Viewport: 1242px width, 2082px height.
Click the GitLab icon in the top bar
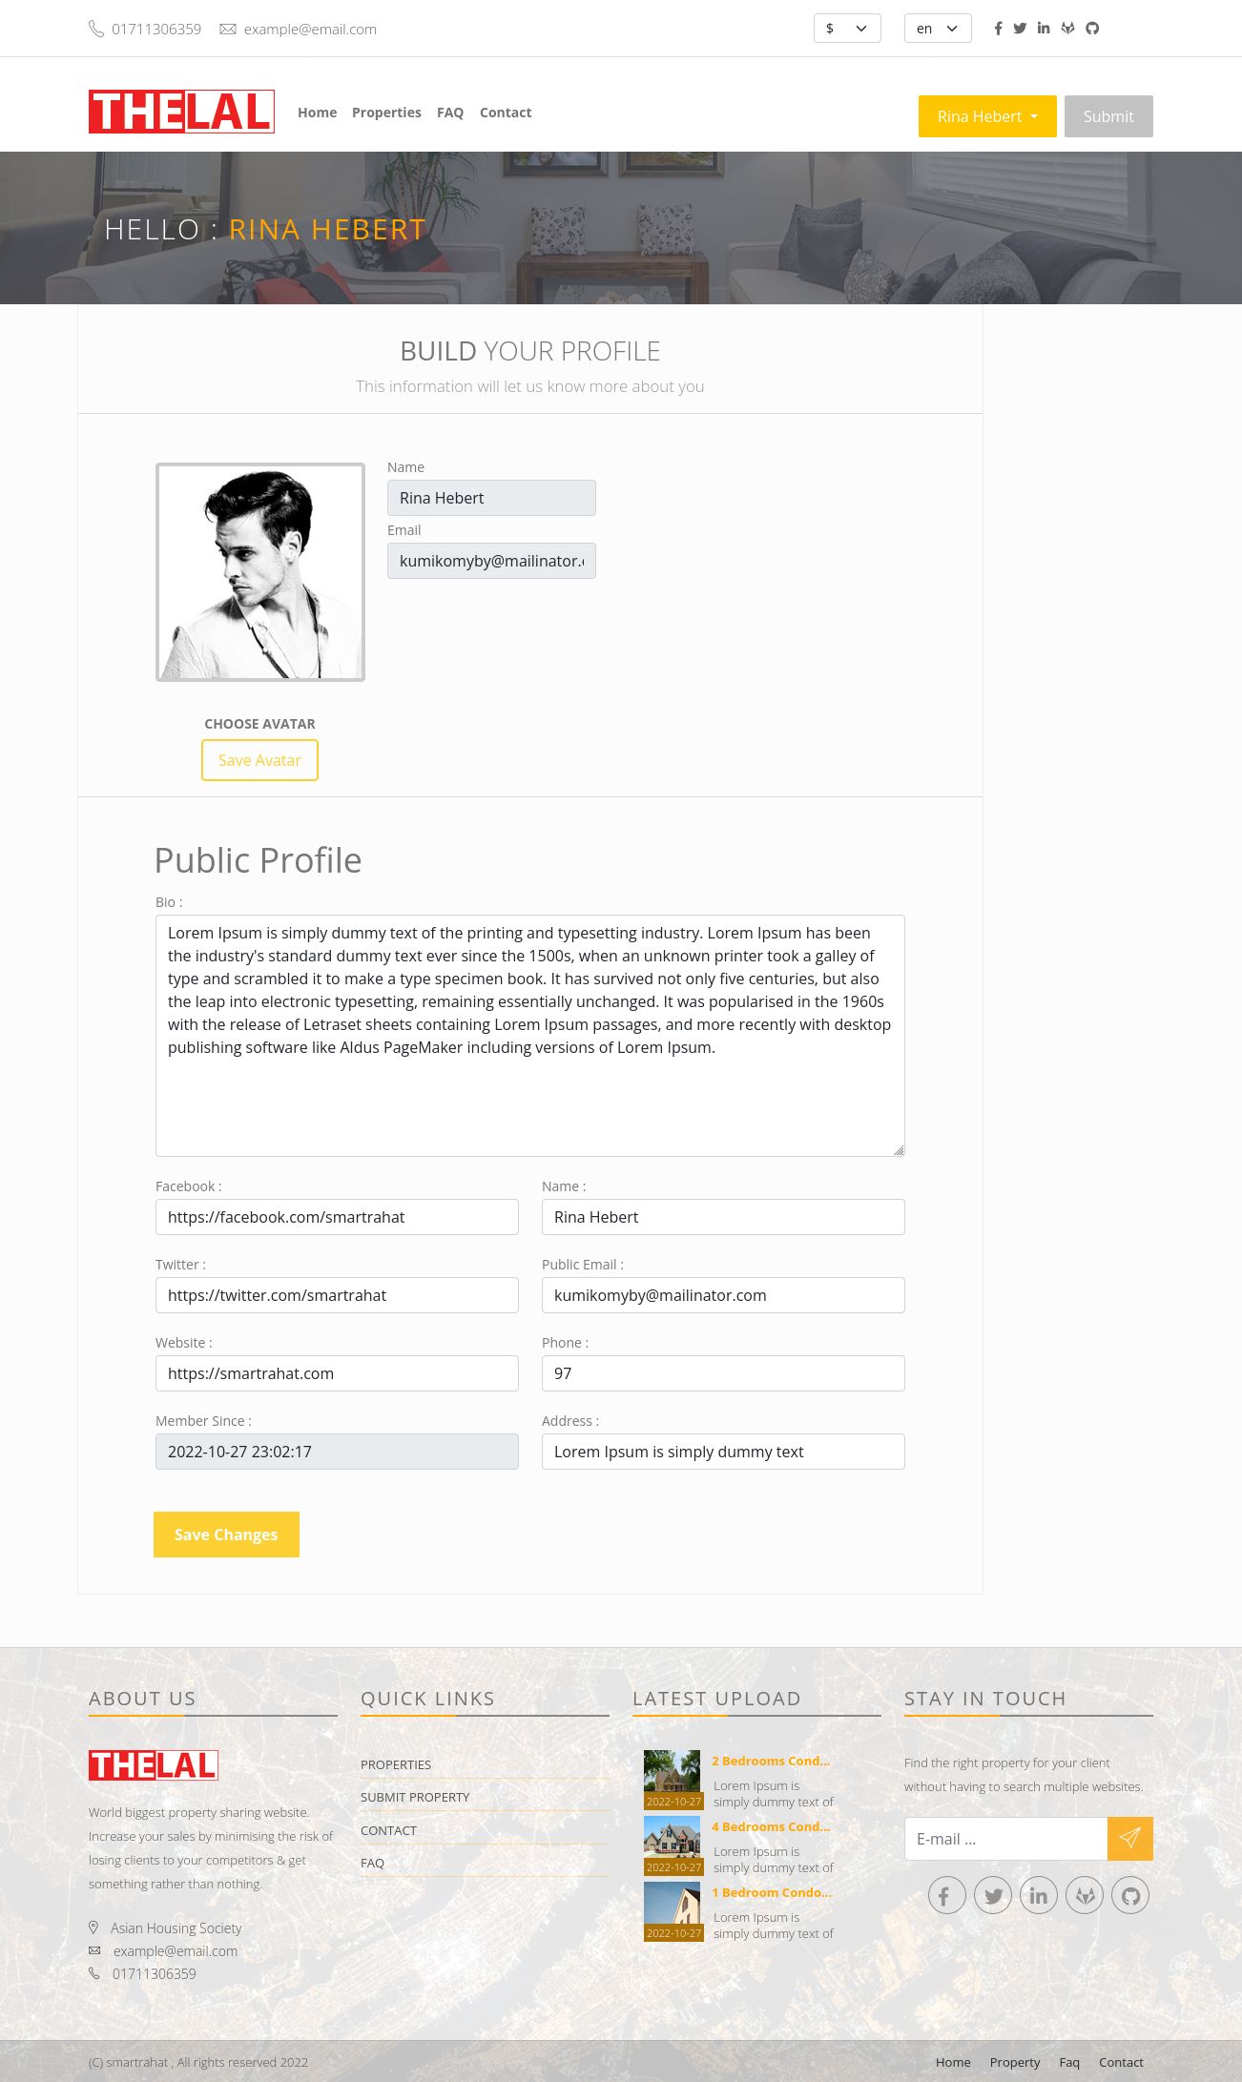(x=1068, y=29)
